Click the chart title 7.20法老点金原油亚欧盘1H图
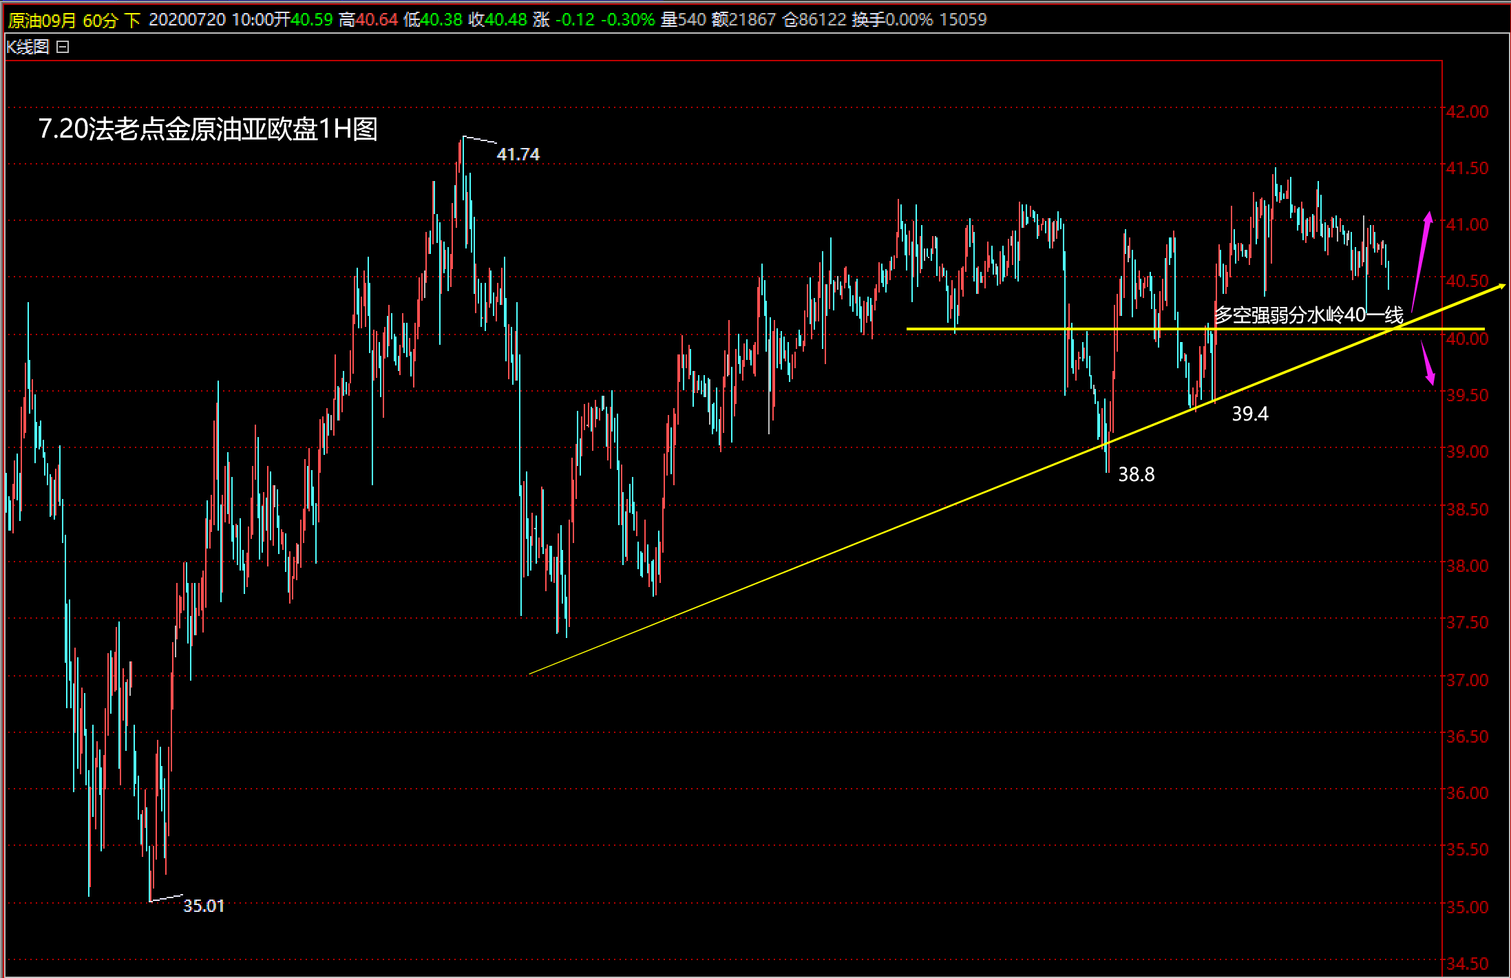1511x978 pixels. [208, 129]
